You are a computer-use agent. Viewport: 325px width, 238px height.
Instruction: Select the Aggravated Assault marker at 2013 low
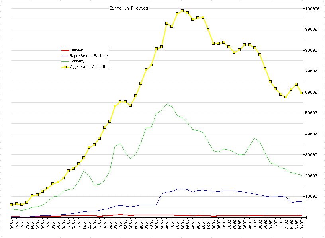pyautogui.click(x=286, y=97)
